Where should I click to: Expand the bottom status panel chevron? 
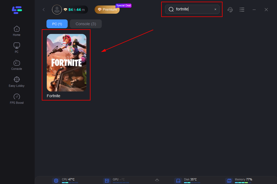click(157, 180)
